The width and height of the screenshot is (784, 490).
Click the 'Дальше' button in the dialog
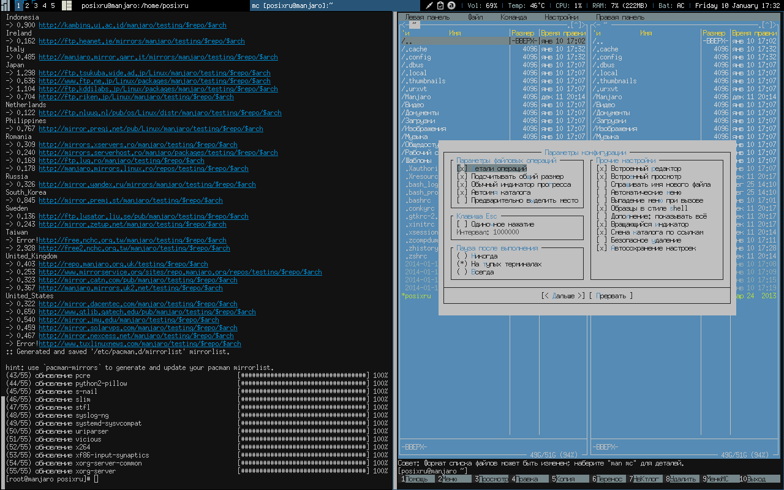[x=563, y=296]
